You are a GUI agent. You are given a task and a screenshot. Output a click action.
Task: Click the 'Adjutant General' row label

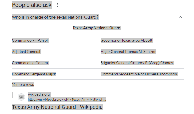26,52
